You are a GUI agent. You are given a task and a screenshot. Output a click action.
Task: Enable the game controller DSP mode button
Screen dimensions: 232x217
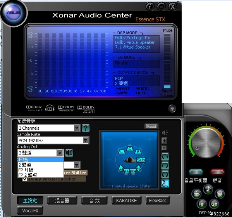(x=196, y=194)
